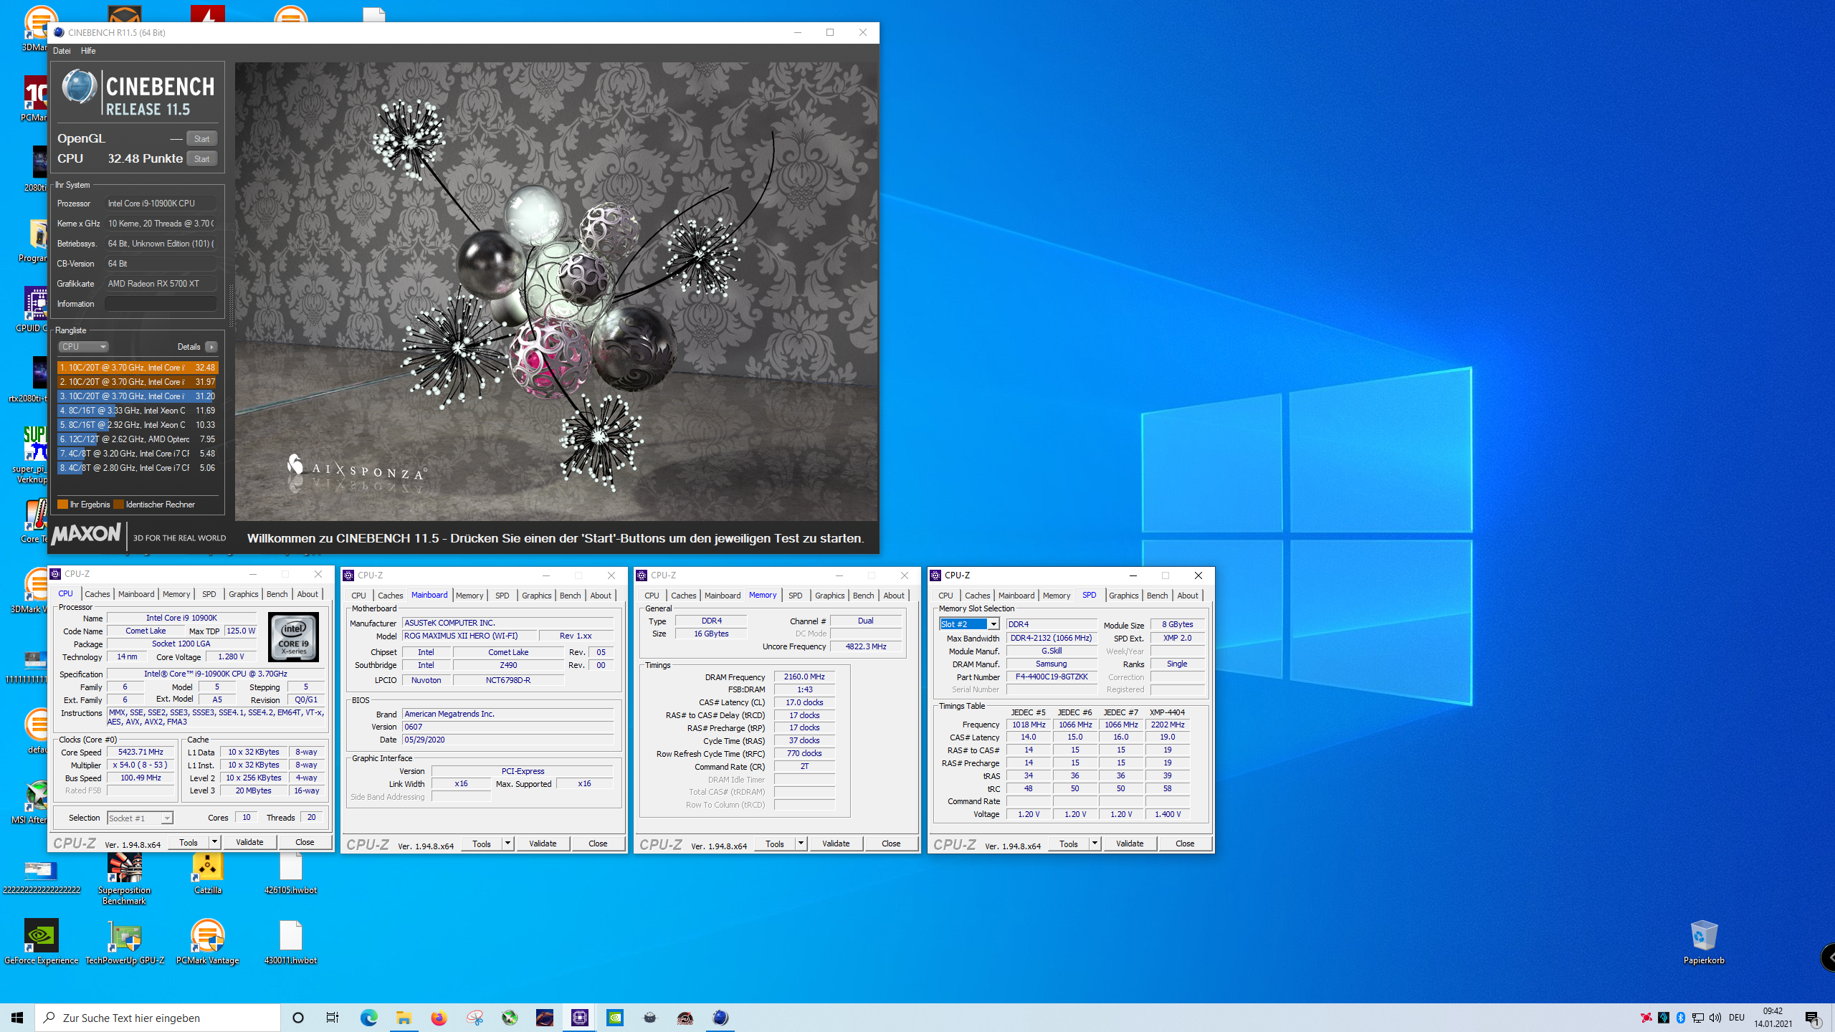Open the Datei menu in Cinebench
This screenshot has height=1032, width=1835.
tap(62, 51)
